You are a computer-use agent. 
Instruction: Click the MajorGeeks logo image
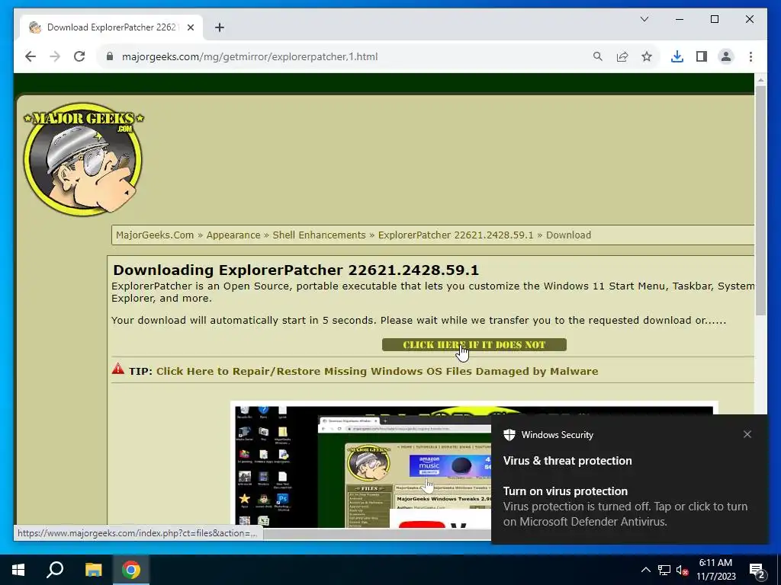tap(83, 159)
